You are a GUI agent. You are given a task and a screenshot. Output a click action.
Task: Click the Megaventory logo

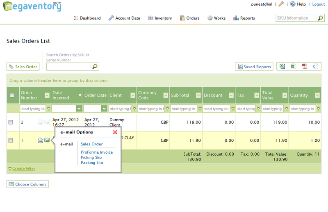[32, 6]
